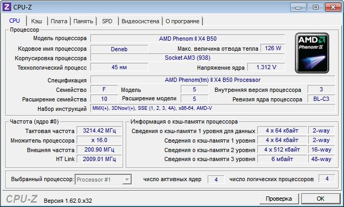Click the package value Socket AM3 (938)

[x=188, y=58]
